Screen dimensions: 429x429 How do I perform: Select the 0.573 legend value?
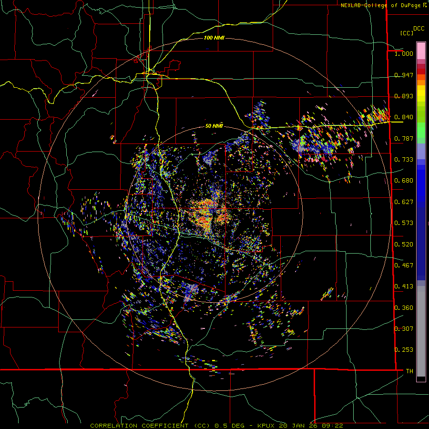point(404,223)
